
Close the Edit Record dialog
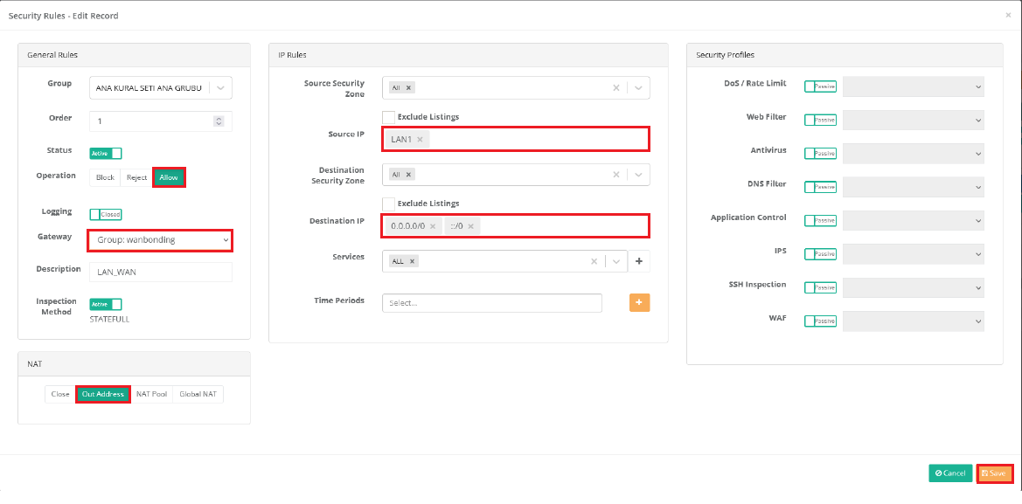(1007, 15)
